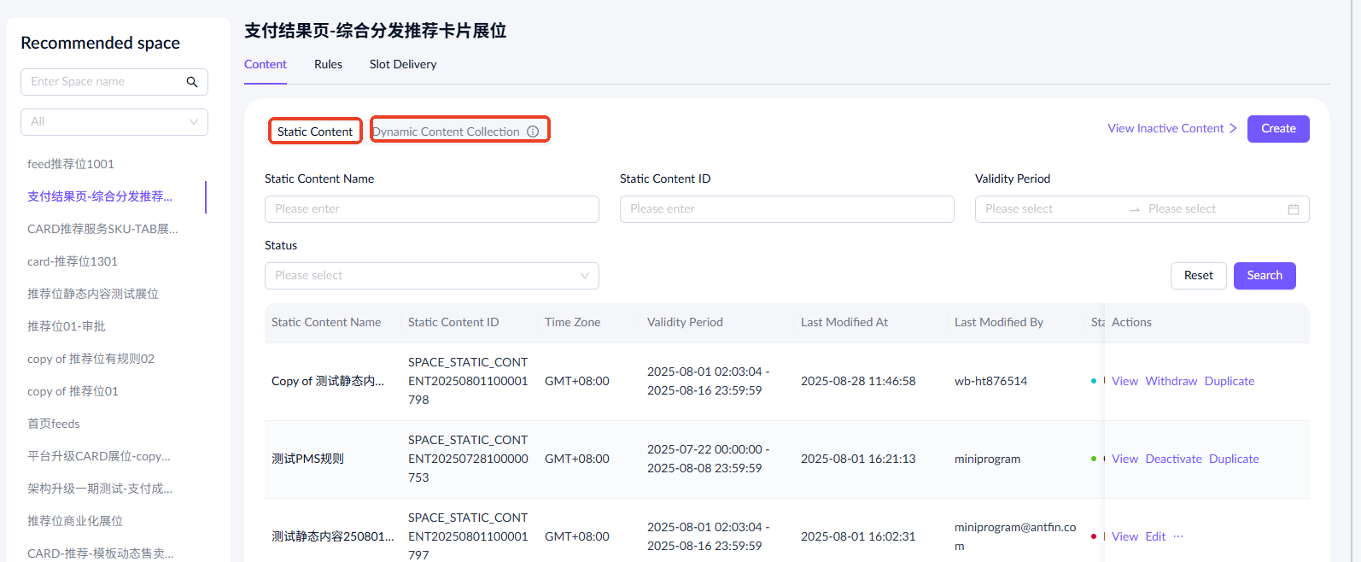Click the Actions column header

point(1131,322)
